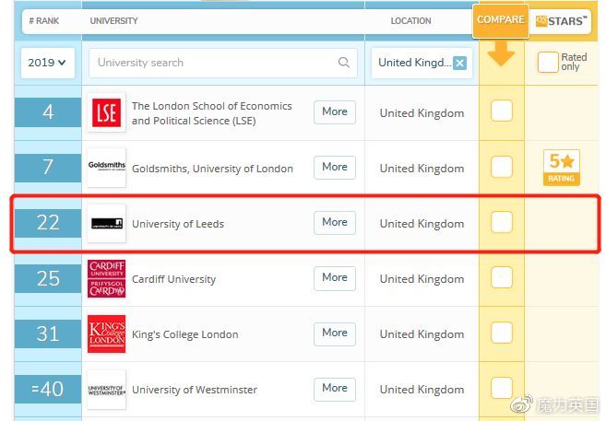Click the search magnifier icon

343,62
